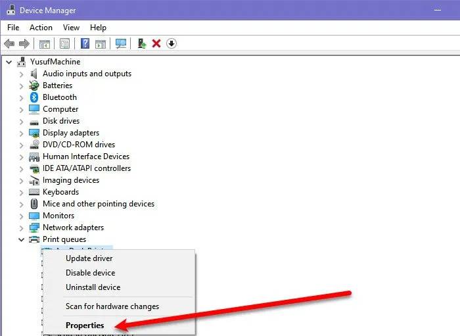
Task: Expand the Imaging devices chevron
Action: (x=21, y=181)
